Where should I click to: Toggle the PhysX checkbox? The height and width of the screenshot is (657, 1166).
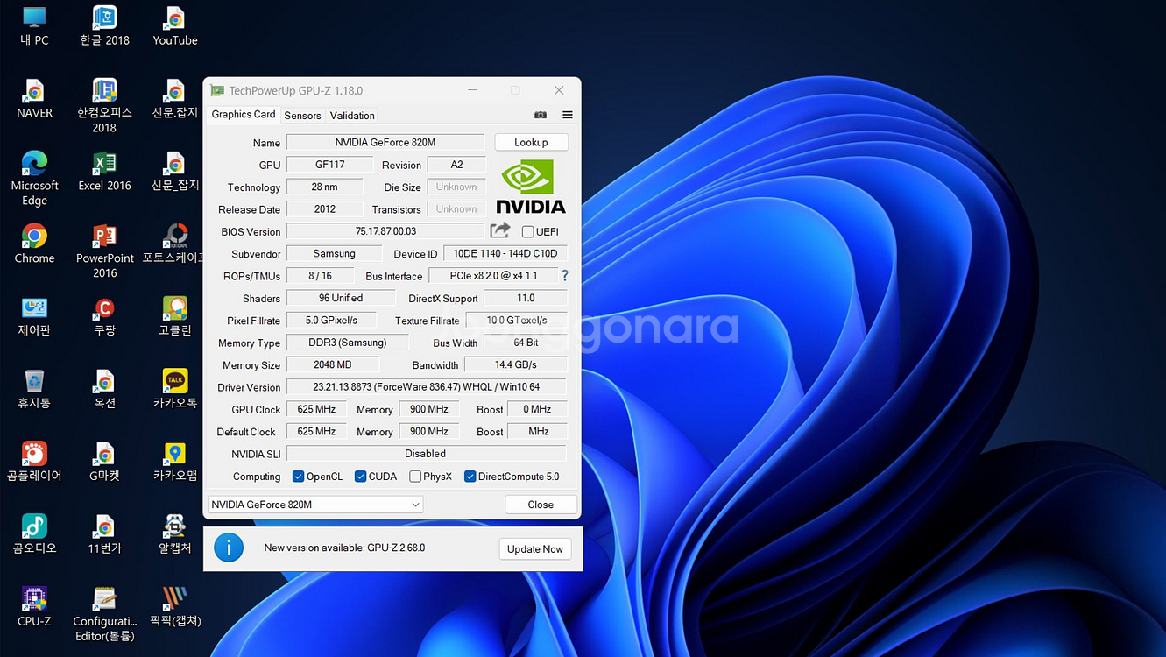415,477
